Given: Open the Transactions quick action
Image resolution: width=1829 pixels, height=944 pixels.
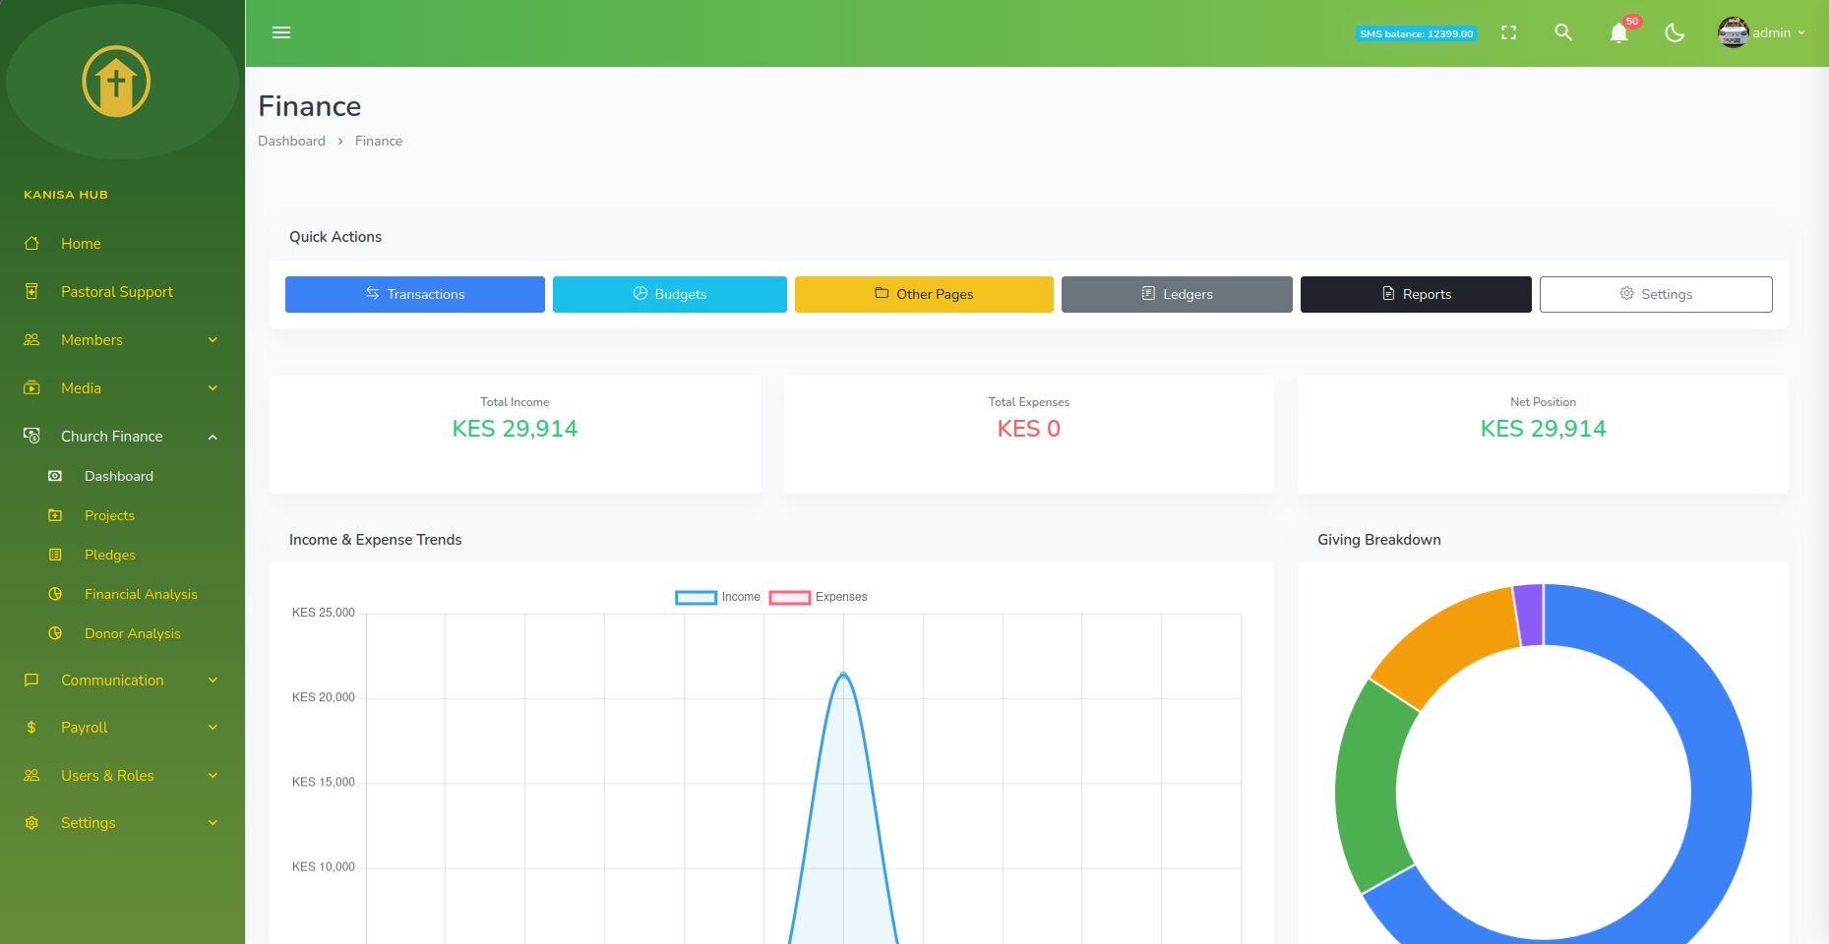Looking at the screenshot, I should coord(415,294).
